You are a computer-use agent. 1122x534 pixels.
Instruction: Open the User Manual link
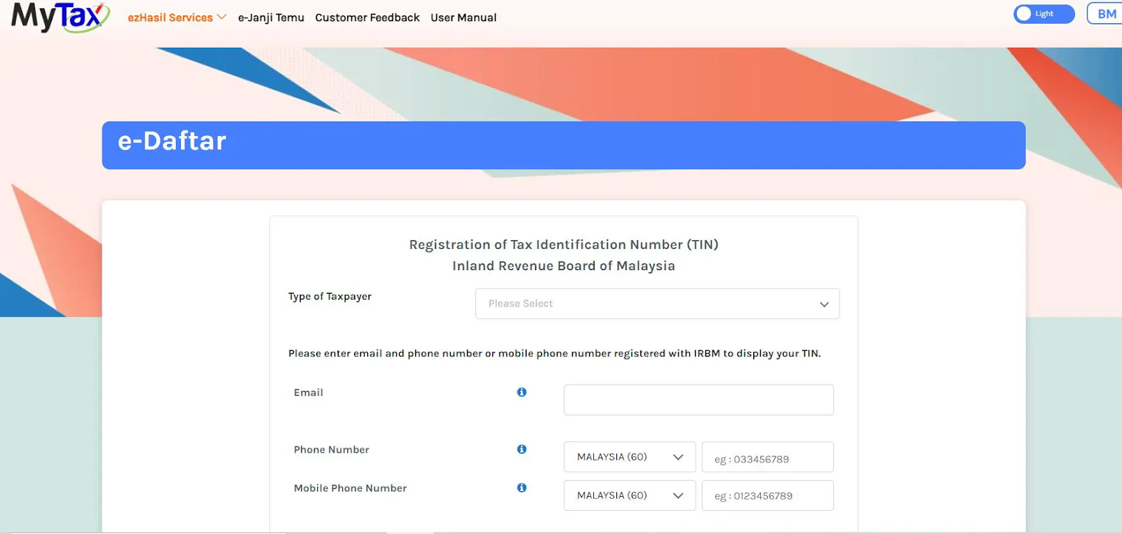click(x=464, y=18)
